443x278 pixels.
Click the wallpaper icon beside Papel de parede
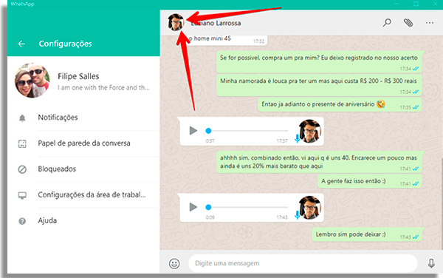coord(22,143)
